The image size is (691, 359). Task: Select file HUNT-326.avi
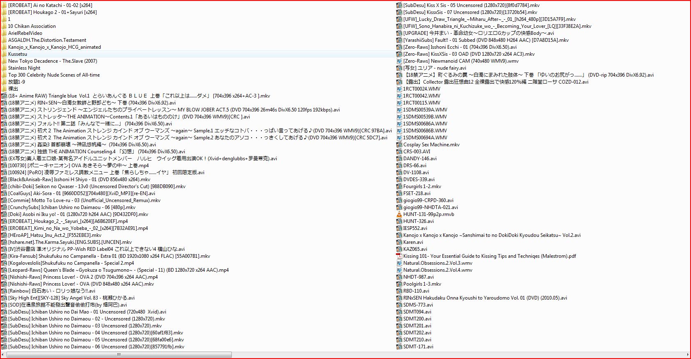pos(418,221)
